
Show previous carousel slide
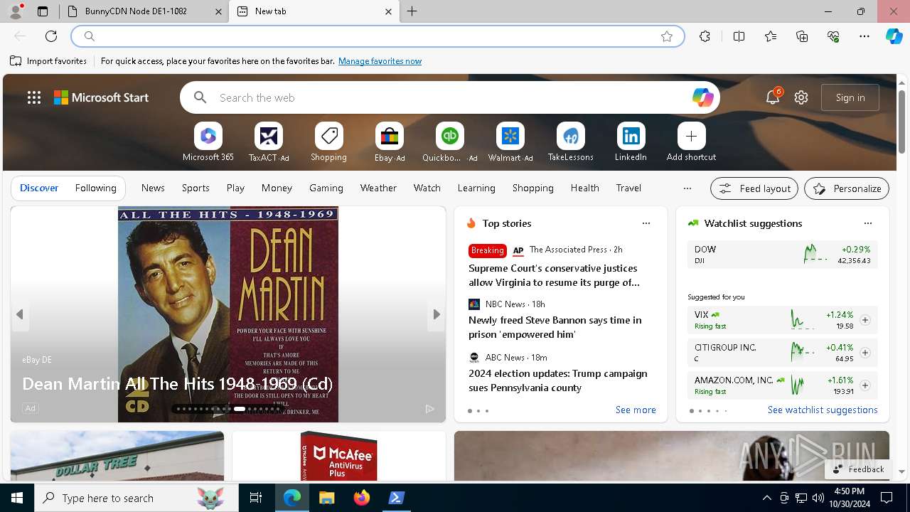[20, 314]
